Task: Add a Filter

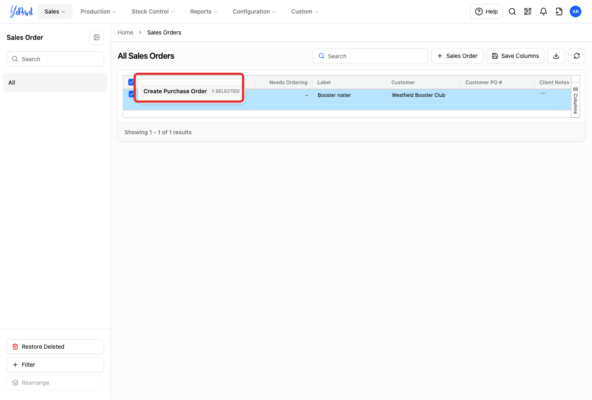Action: tap(55, 365)
